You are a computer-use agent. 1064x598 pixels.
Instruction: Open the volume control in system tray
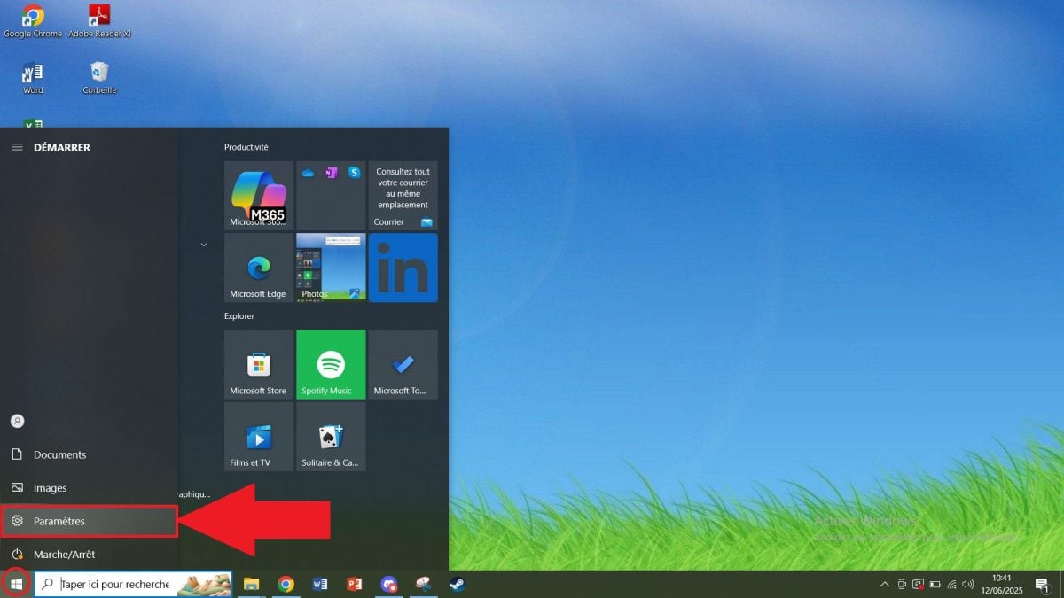tap(967, 585)
